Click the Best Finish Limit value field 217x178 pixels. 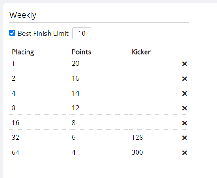tap(82, 33)
